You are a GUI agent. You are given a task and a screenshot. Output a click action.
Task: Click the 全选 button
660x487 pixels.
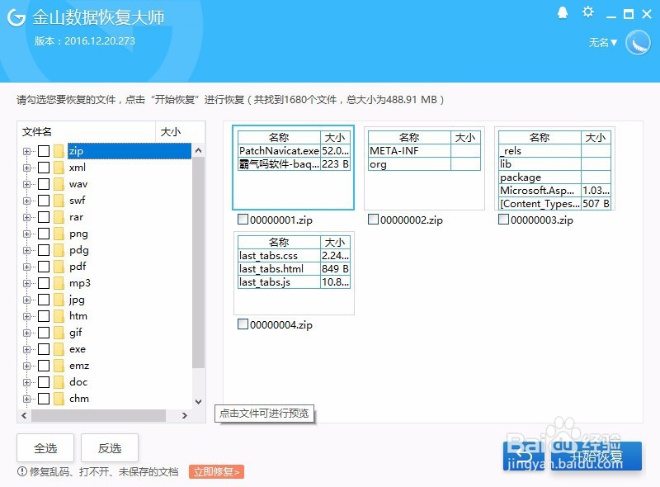(x=45, y=448)
